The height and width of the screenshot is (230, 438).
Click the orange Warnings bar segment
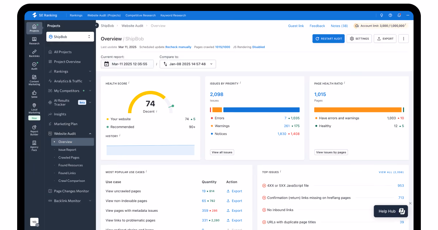point(217,110)
